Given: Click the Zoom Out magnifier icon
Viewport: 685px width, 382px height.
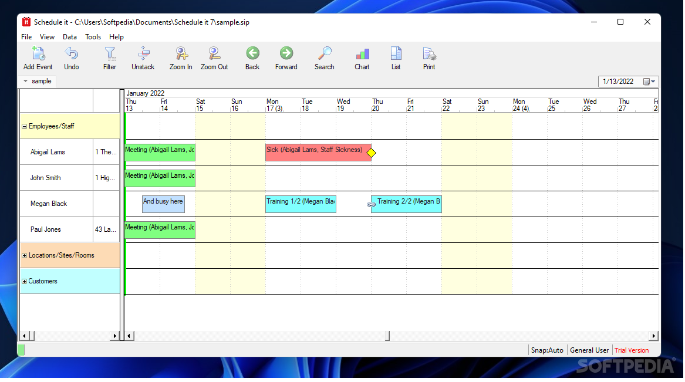Looking at the screenshot, I should click(x=214, y=54).
